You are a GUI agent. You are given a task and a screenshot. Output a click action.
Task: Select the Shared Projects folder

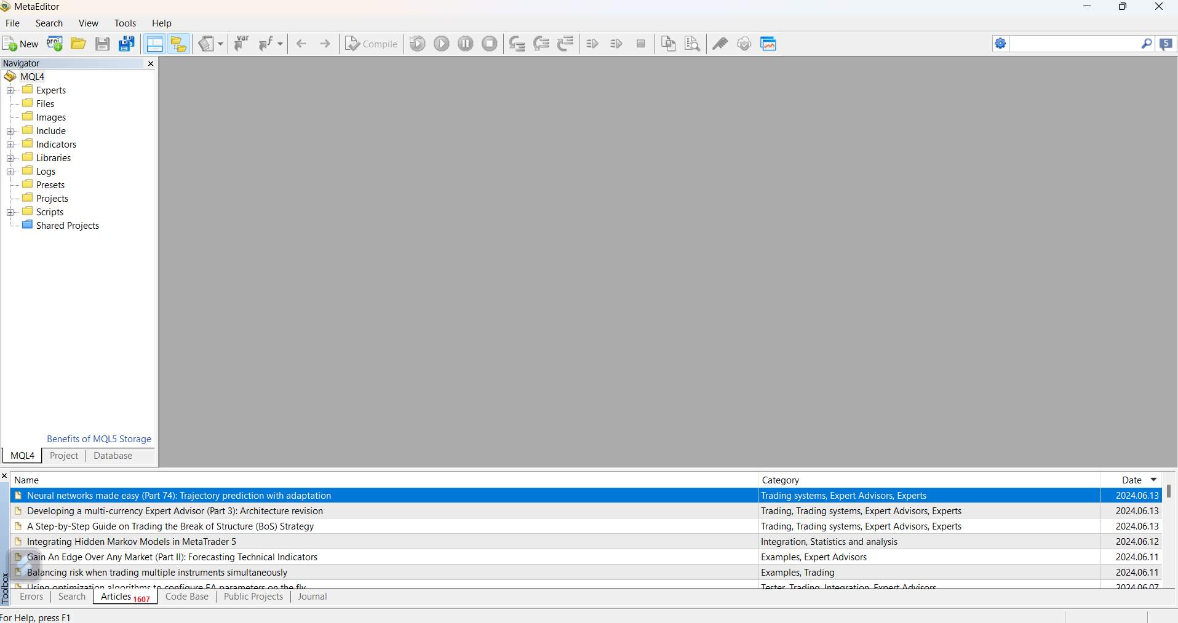68,225
